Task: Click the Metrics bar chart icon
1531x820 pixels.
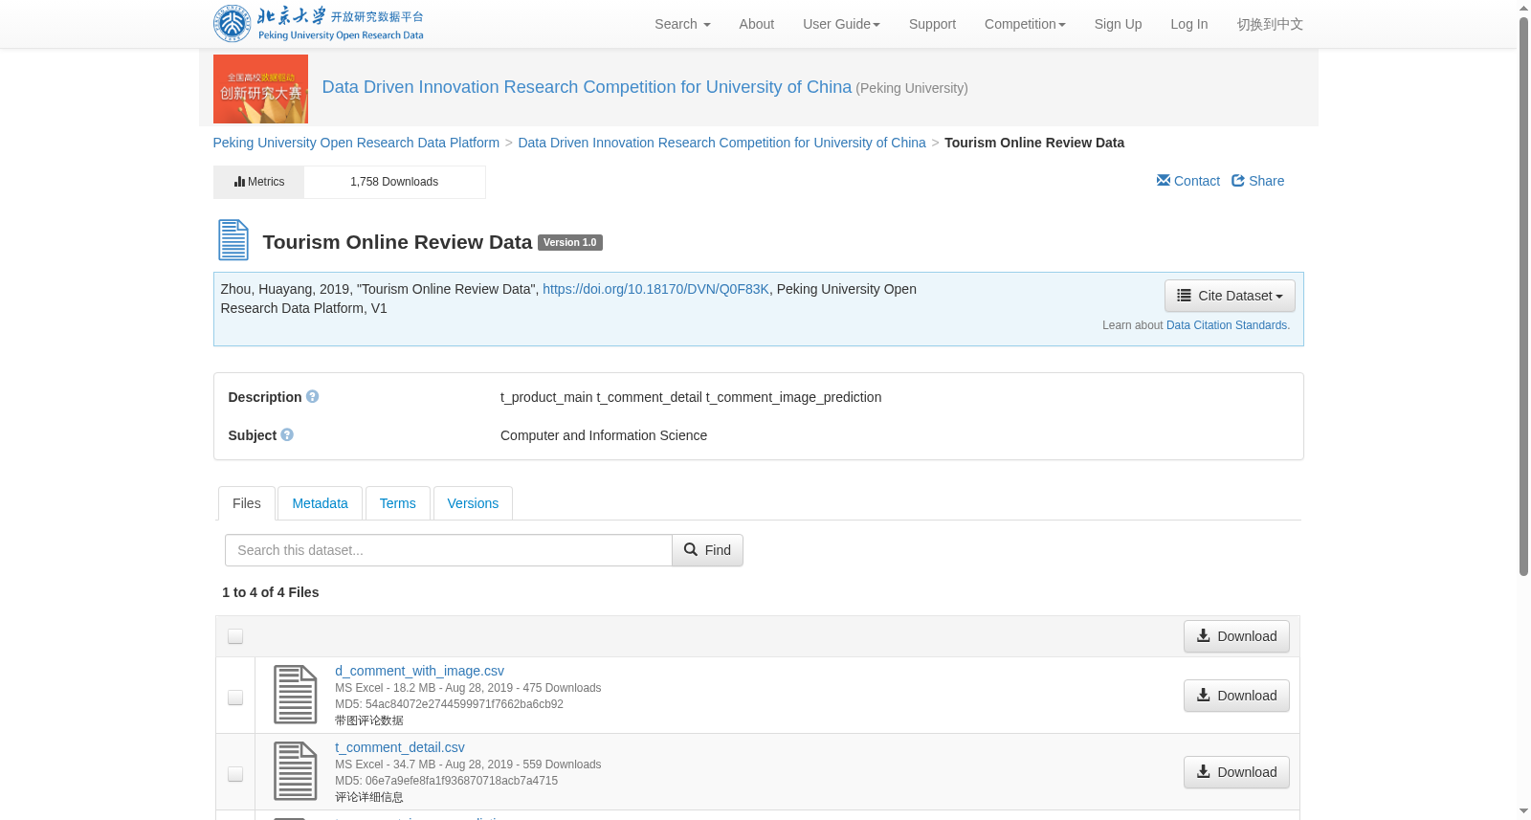Action: (x=239, y=181)
